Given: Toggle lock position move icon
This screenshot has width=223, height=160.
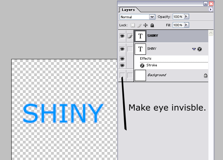Looking at the screenshot, I should [x=145, y=25].
